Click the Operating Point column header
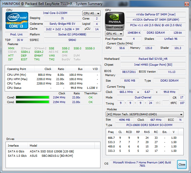 [x=20, y=69]
